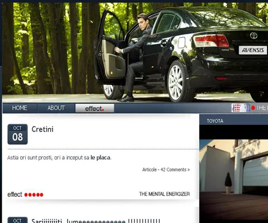This screenshot has height=223, width=268.
Task: Click the effect can icon in navbar
Action: pos(240,108)
